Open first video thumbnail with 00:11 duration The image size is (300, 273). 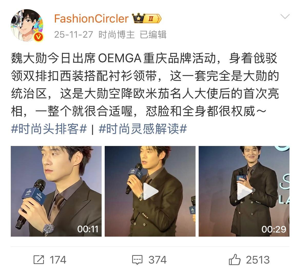(56, 191)
